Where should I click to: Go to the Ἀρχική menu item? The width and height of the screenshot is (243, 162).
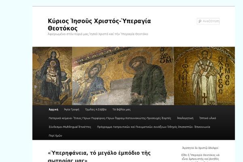click(x=53, y=109)
